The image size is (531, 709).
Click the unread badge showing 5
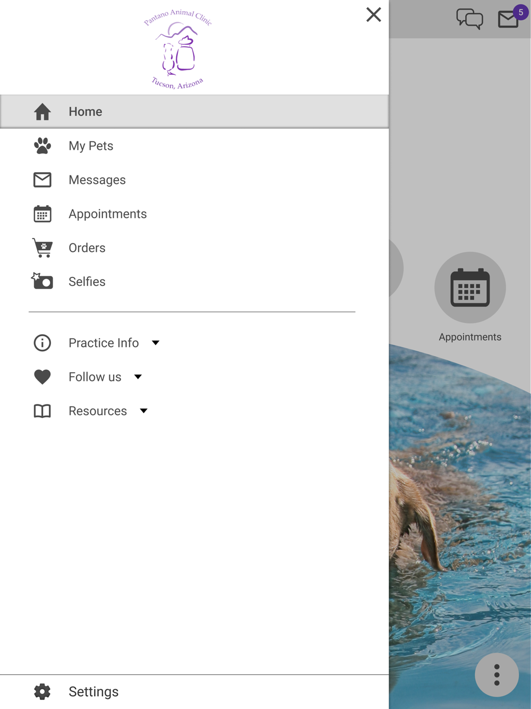click(521, 12)
